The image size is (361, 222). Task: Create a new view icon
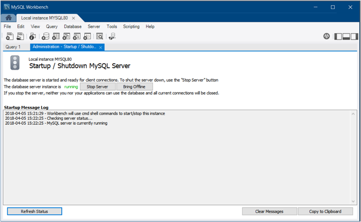[x=66, y=37]
